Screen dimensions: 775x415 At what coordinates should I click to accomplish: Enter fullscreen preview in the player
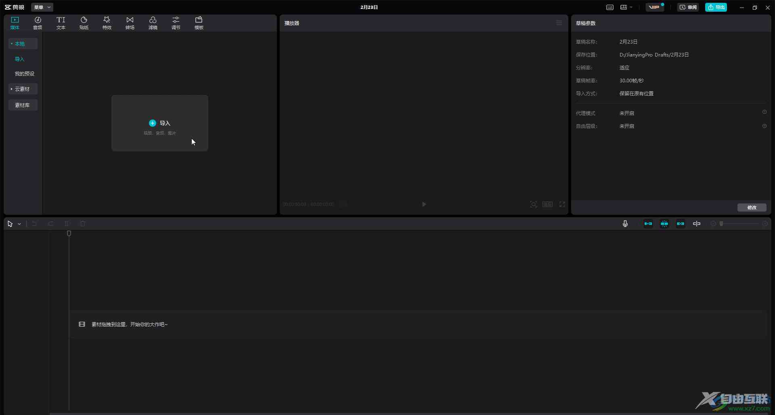[562, 204]
